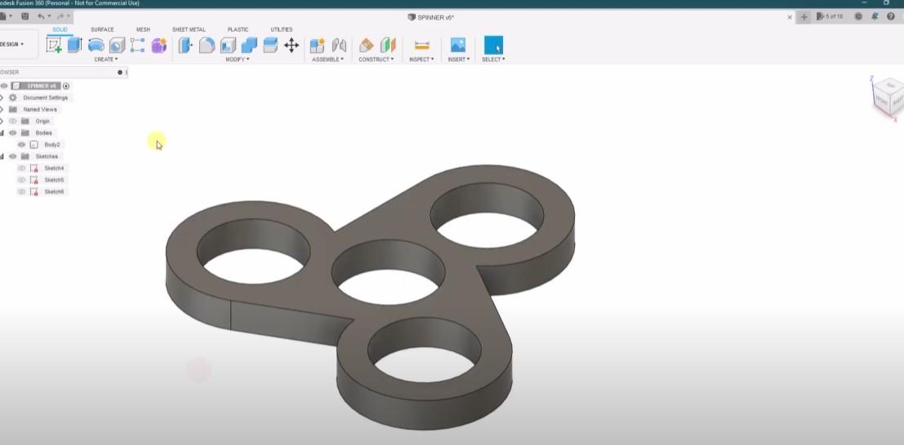Collapse the Browser panel with its dot
The height and width of the screenshot is (445, 904).
click(120, 73)
